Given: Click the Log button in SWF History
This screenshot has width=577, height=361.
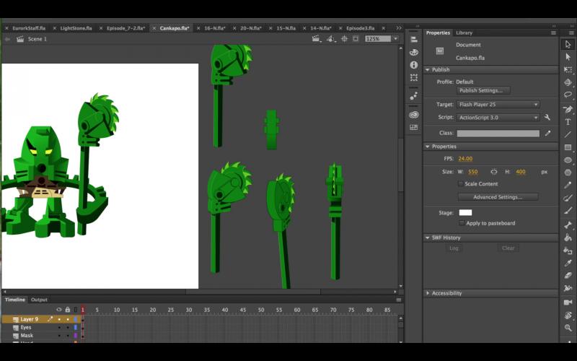Looking at the screenshot, I should 454,248.
